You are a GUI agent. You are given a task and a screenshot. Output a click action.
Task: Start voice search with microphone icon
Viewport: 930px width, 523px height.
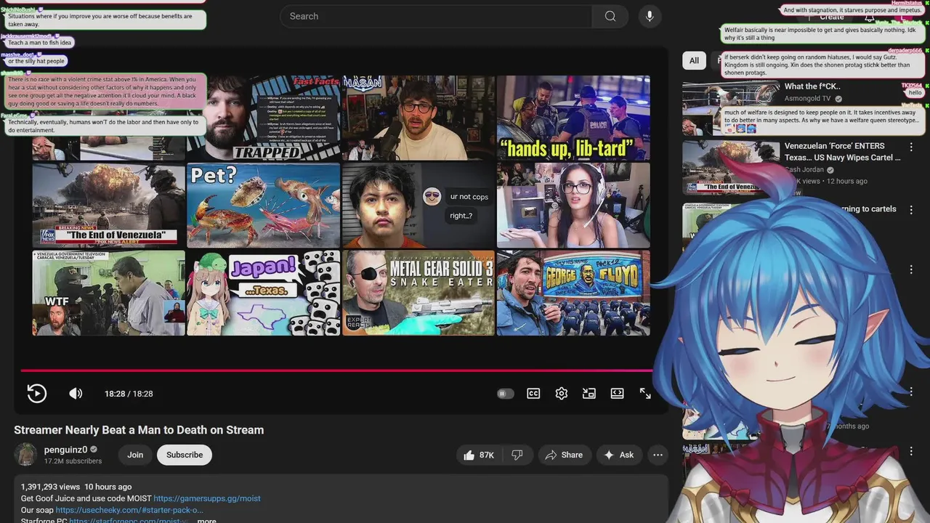tap(650, 16)
